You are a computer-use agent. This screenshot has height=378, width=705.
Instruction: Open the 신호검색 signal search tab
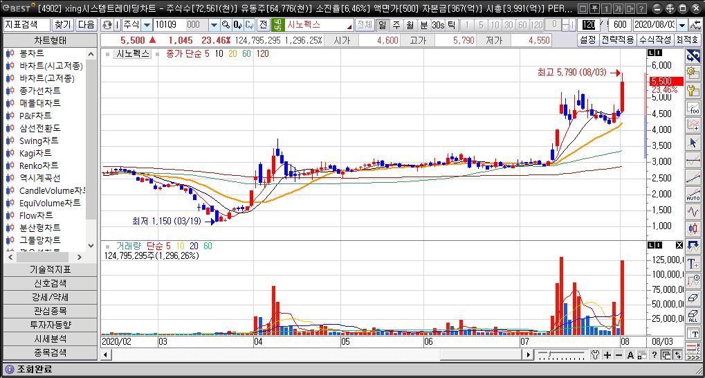pos(50,284)
